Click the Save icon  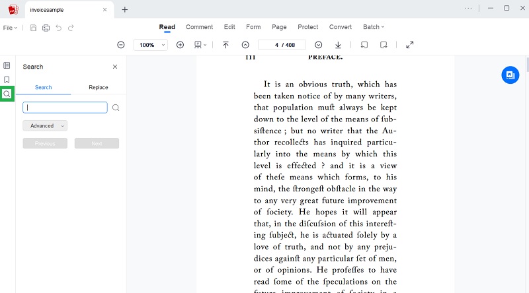(x=33, y=28)
